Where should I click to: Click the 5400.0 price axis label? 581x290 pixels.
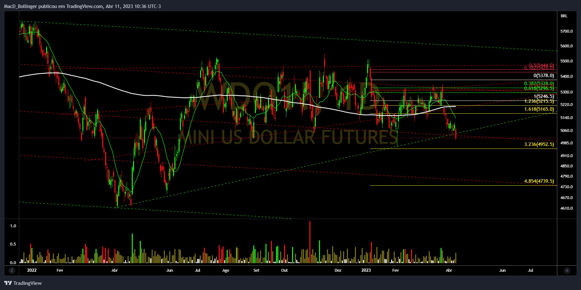pos(567,77)
